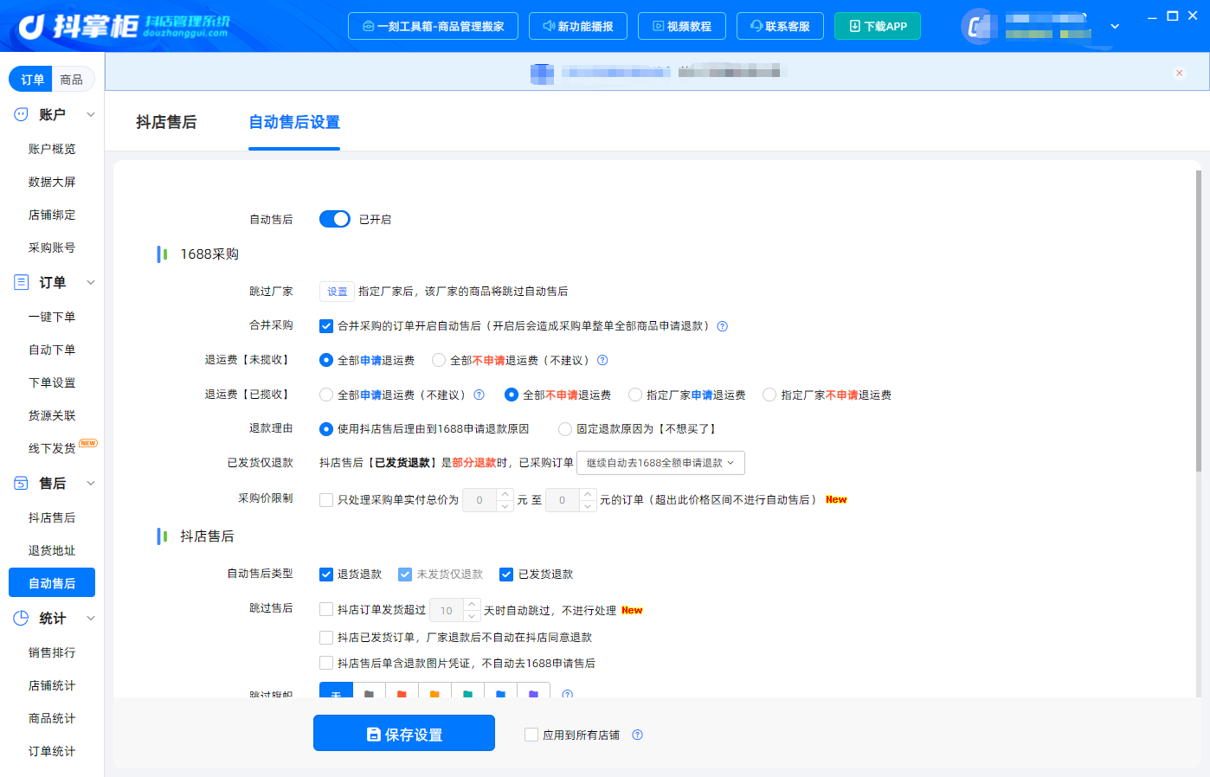Click help icon next to 合并采购 option
The width and height of the screenshot is (1210, 777).
(723, 326)
